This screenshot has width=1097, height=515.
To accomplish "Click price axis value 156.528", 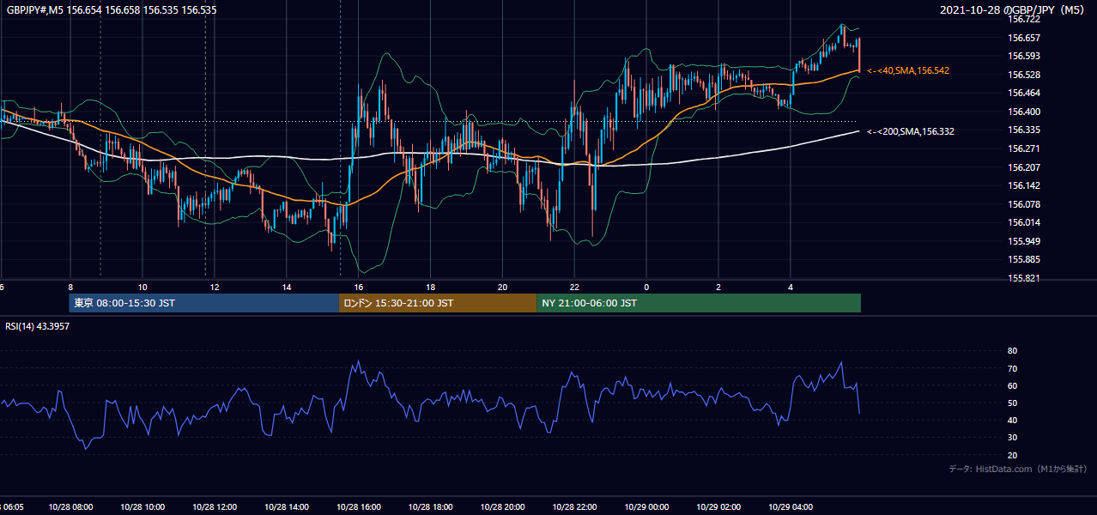I will click(x=1024, y=75).
